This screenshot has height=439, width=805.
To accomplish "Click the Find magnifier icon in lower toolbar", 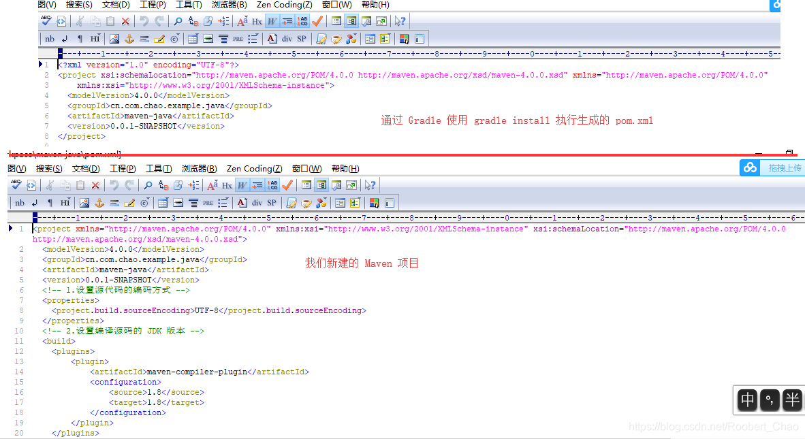I will [148, 185].
